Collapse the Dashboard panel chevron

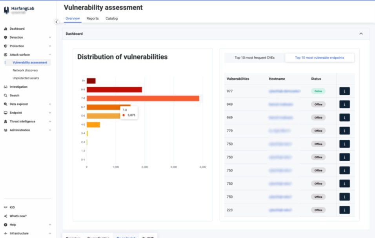pos(361,34)
